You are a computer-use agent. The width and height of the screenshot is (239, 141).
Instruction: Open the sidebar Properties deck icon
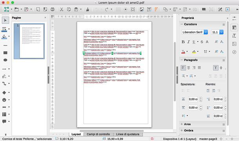tap(234, 27)
